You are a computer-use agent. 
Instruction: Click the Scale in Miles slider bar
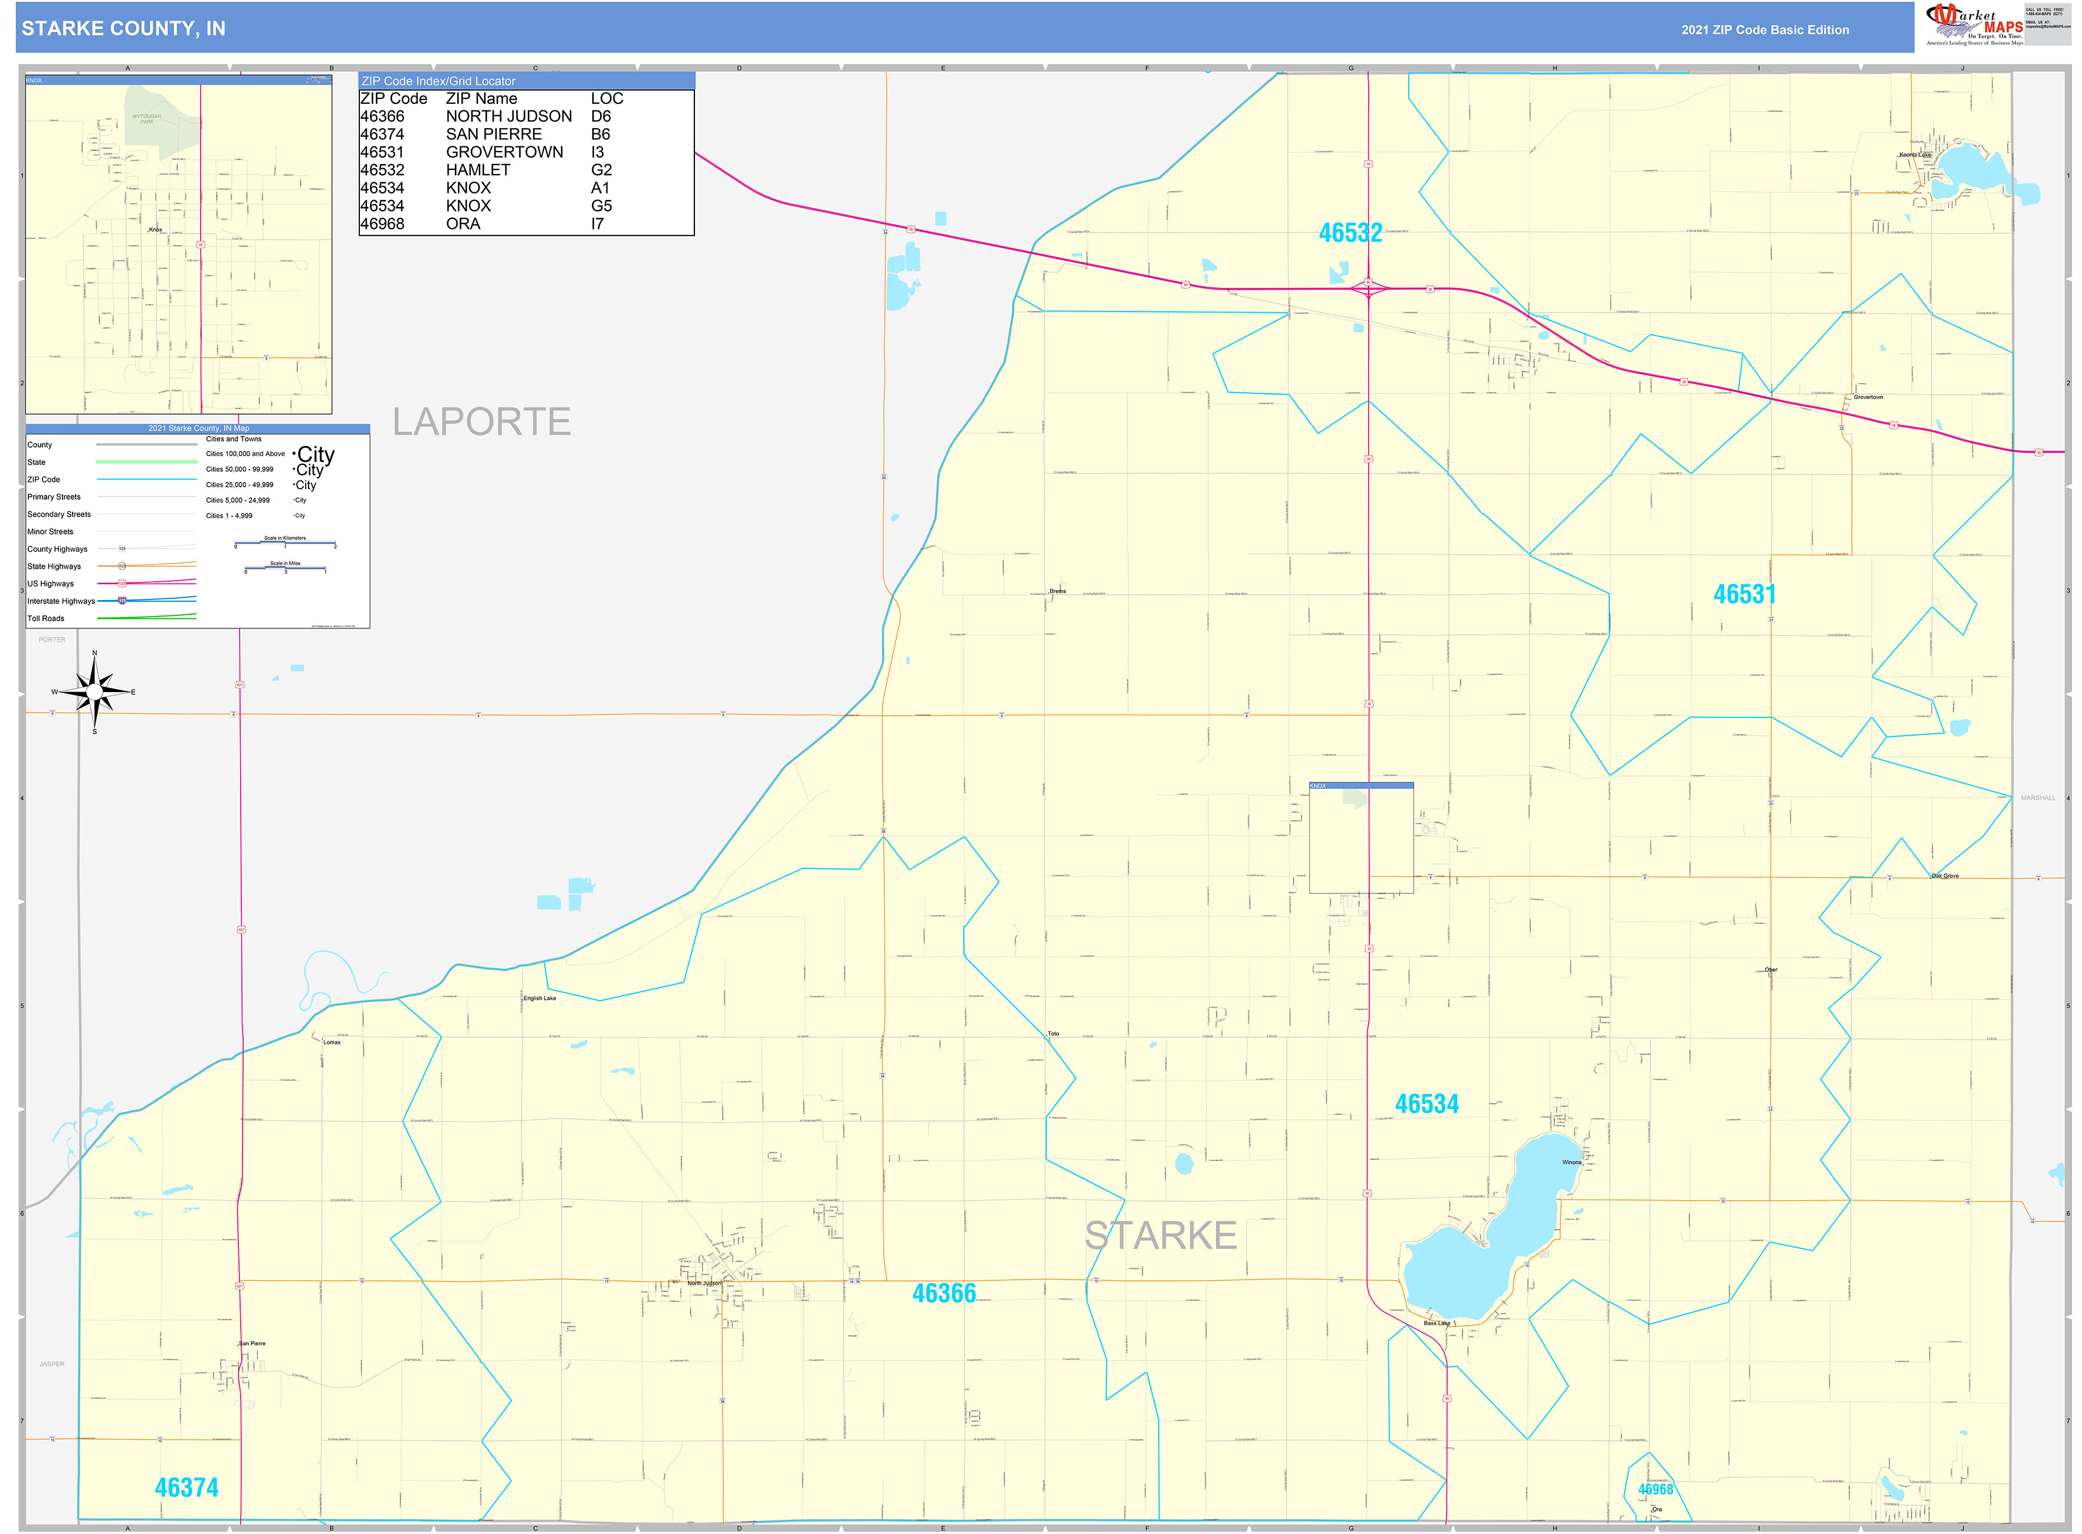(x=287, y=568)
